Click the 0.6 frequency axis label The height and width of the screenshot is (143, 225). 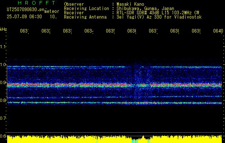pyautogui.click(x=3, y=136)
